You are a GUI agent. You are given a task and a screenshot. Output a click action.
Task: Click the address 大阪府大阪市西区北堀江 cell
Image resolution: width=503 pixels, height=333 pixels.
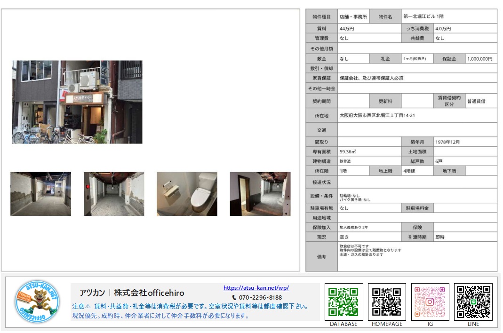pos(417,116)
